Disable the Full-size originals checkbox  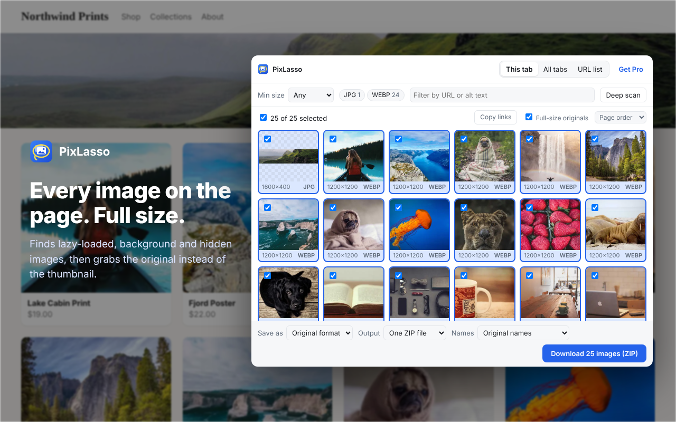coord(529,117)
